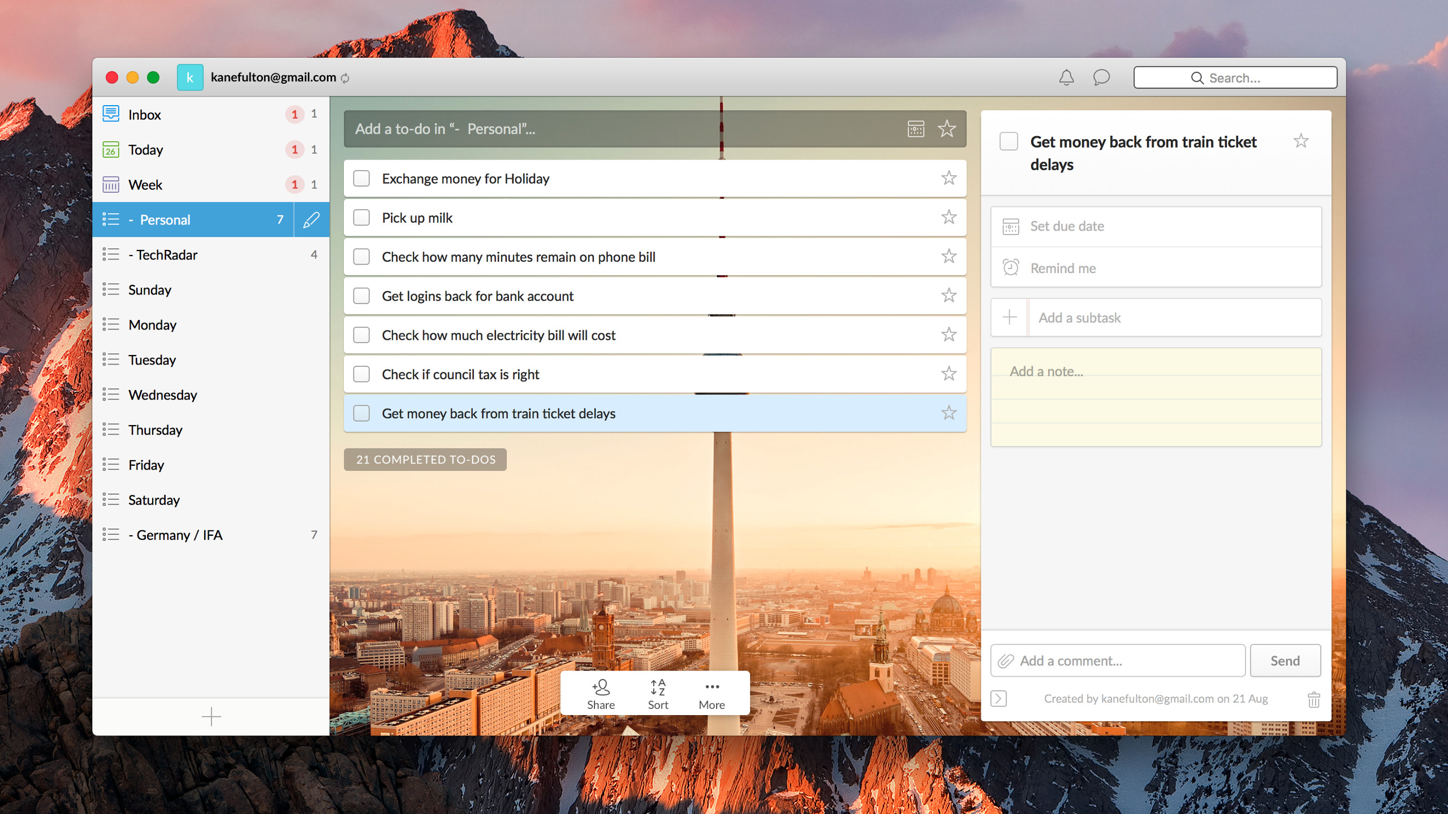
Task: Star 'Check how many minutes remain on phone bill'
Action: [949, 256]
